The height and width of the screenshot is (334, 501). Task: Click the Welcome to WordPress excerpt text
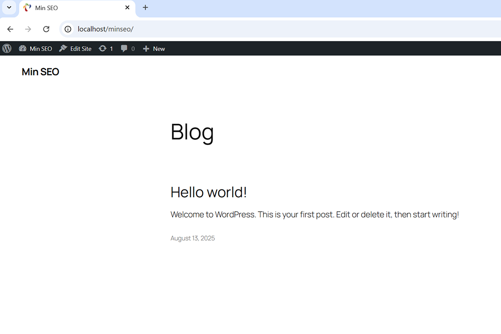click(x=314, y=214)
